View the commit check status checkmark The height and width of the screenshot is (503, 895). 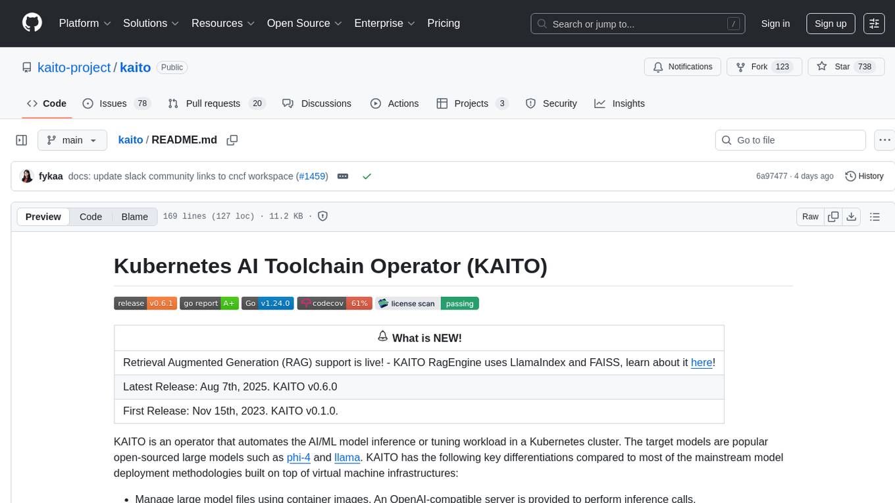(x=367, y=176)
